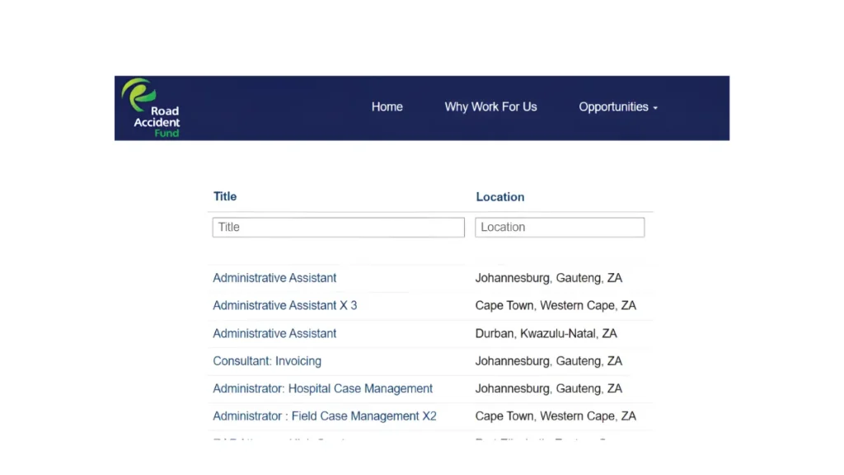Click the location cell of the first Administrative Assistant row
This screenshot has width=844, height=475.
point(548,278)
